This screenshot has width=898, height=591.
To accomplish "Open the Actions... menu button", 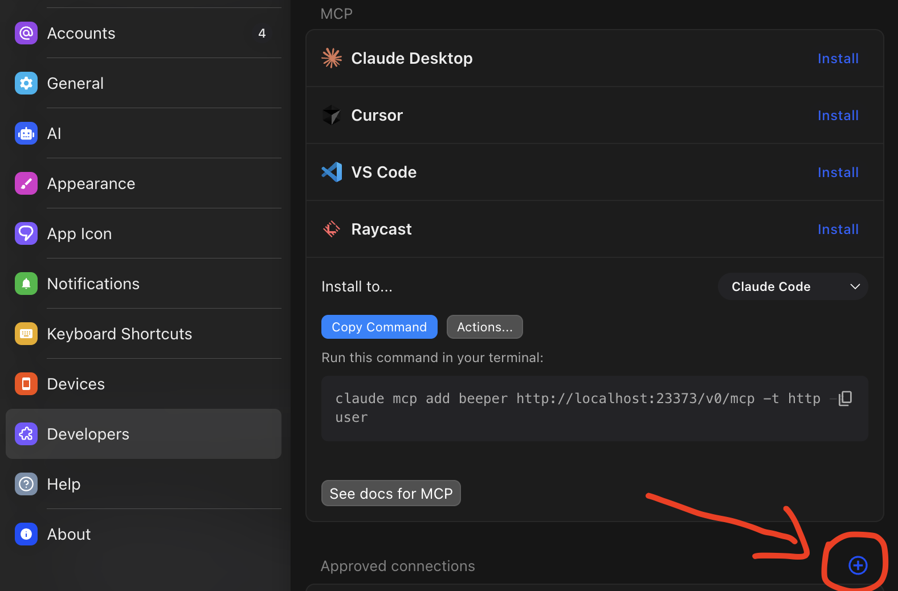I will point(485,327).
